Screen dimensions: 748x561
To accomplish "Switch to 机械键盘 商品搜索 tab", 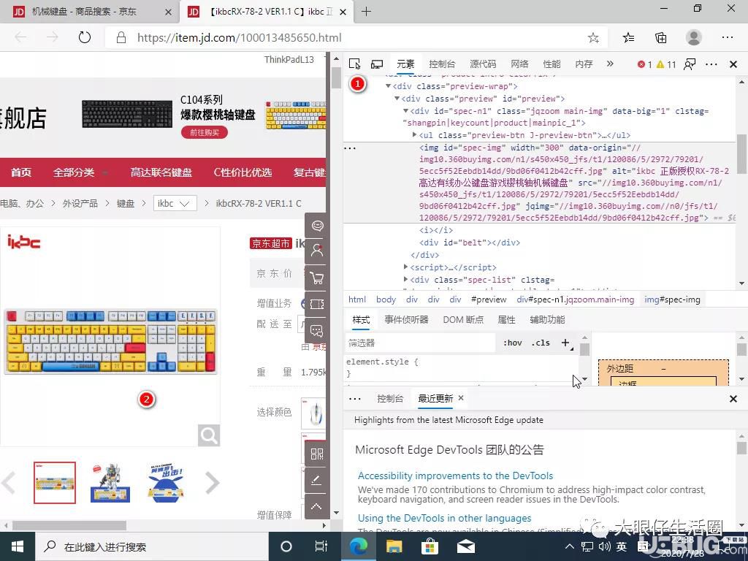I will (x=91, y=12).
